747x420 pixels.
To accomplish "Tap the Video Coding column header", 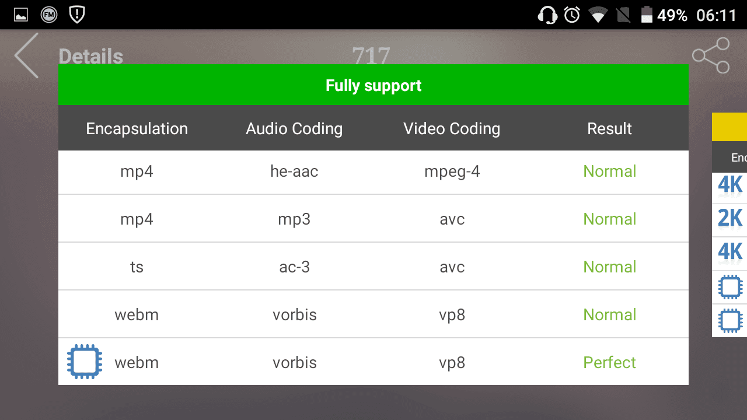I will (x=452, y=128).
